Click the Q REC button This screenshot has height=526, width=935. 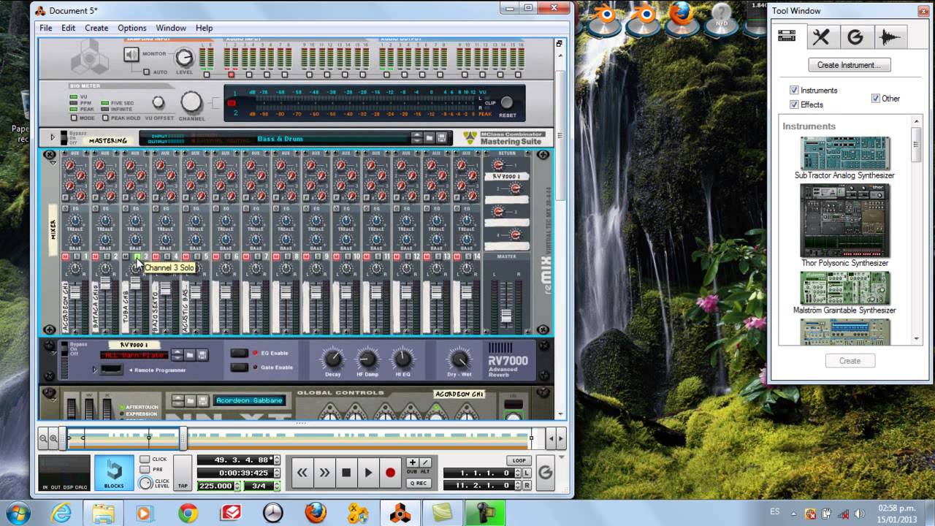click(x=419, y=483)
